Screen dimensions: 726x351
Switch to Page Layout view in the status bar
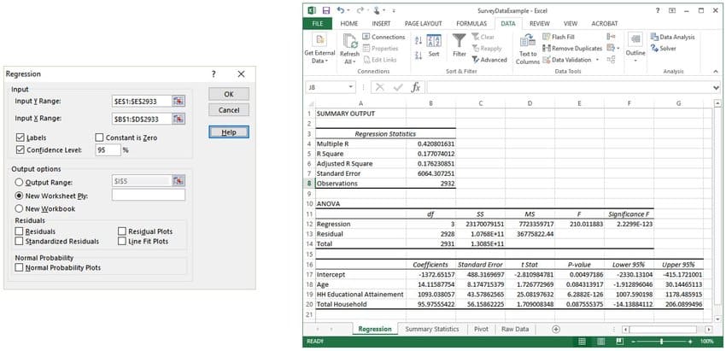pyautogui.click(x=600, y=342)
